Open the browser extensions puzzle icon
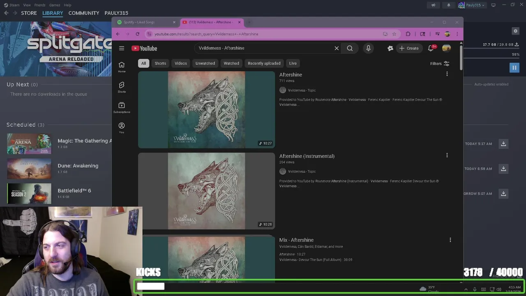 pos(408,34)
